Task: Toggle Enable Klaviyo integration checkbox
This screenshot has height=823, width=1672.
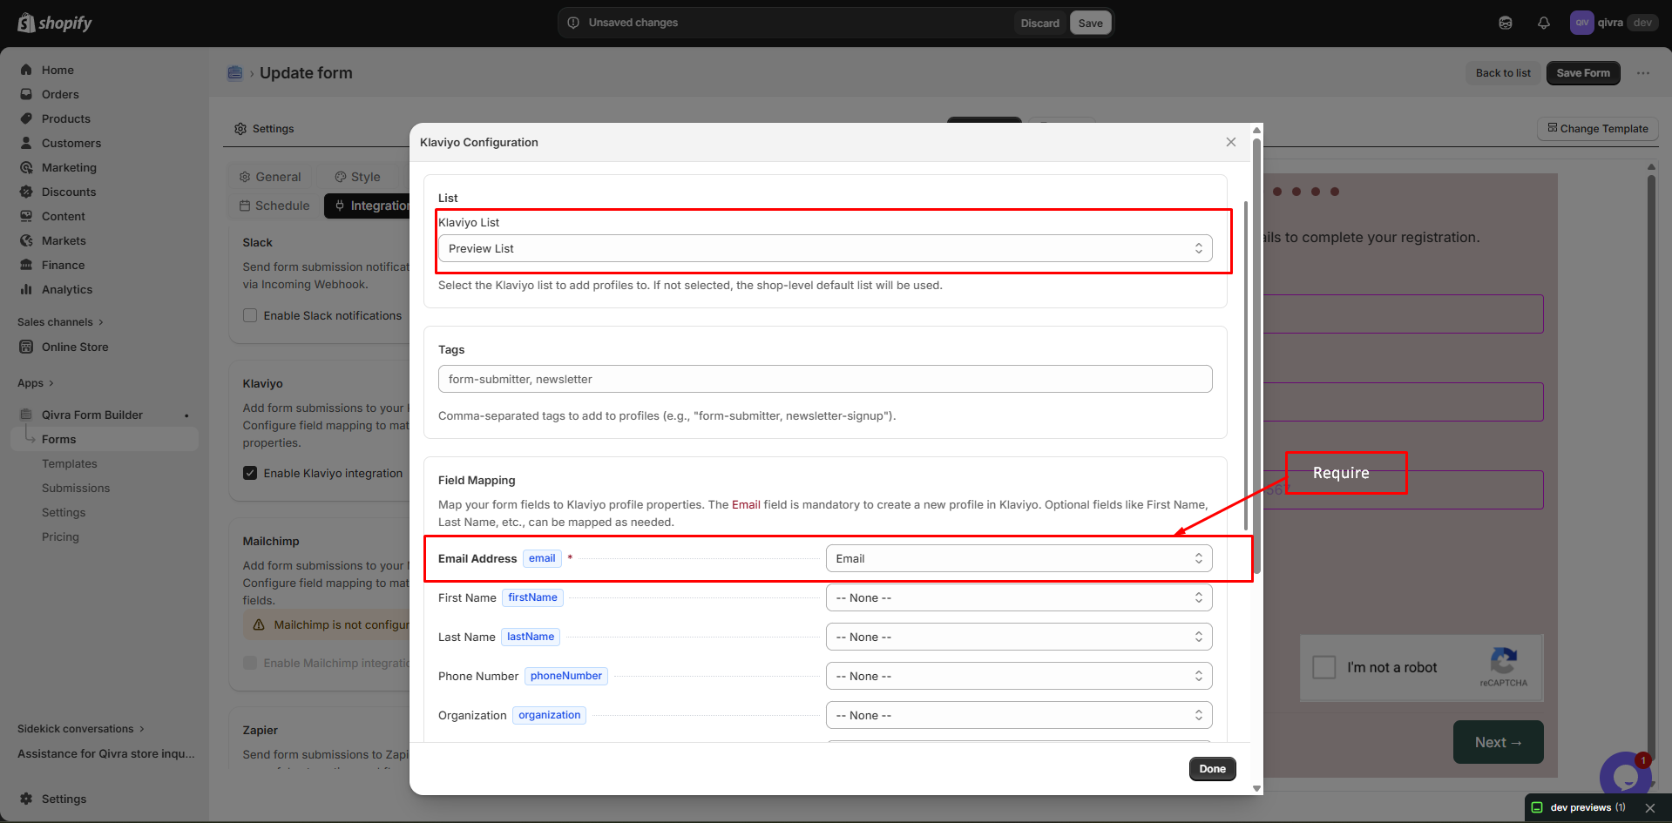Action: 250,473
